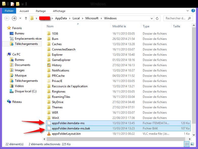Select the History folder clock icon
Viewport: 198px width, 149px height.
(x=49, y=65)
